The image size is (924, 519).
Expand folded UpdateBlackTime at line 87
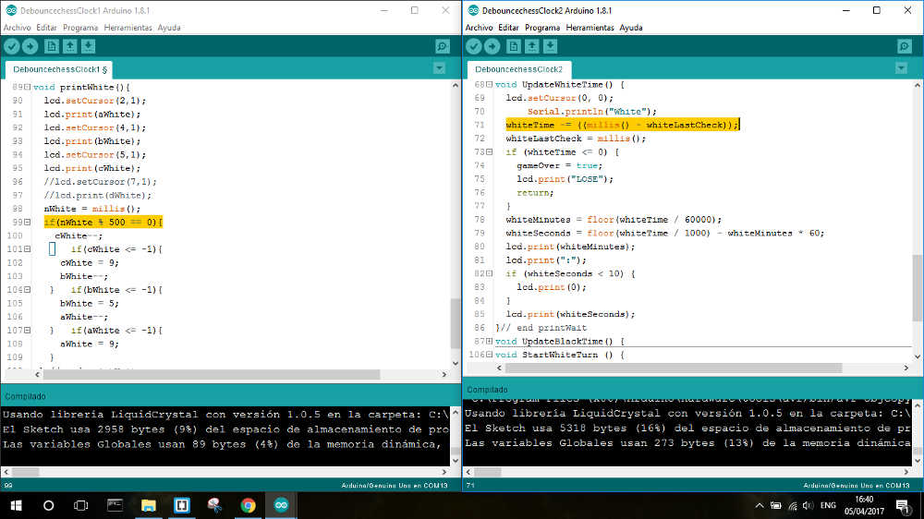489,341
